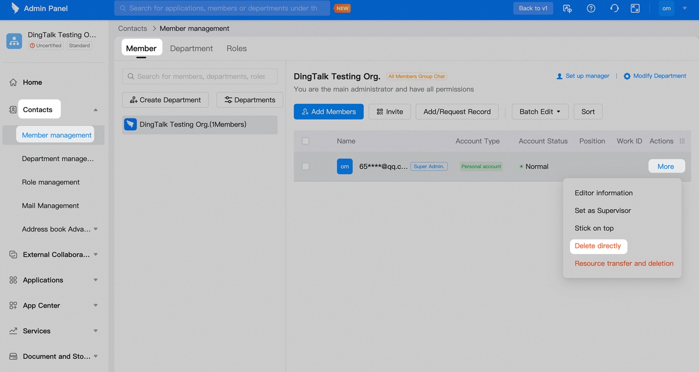Click the Standard edition badge
The width and height of the screenshot is (699, 372).
(79, 46)
